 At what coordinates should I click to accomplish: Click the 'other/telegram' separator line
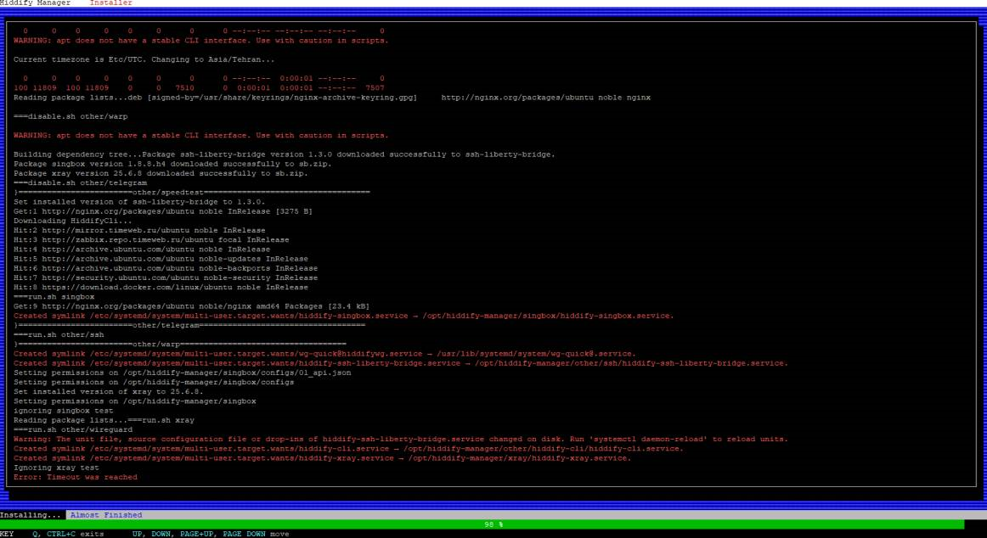tap(189, 325)
